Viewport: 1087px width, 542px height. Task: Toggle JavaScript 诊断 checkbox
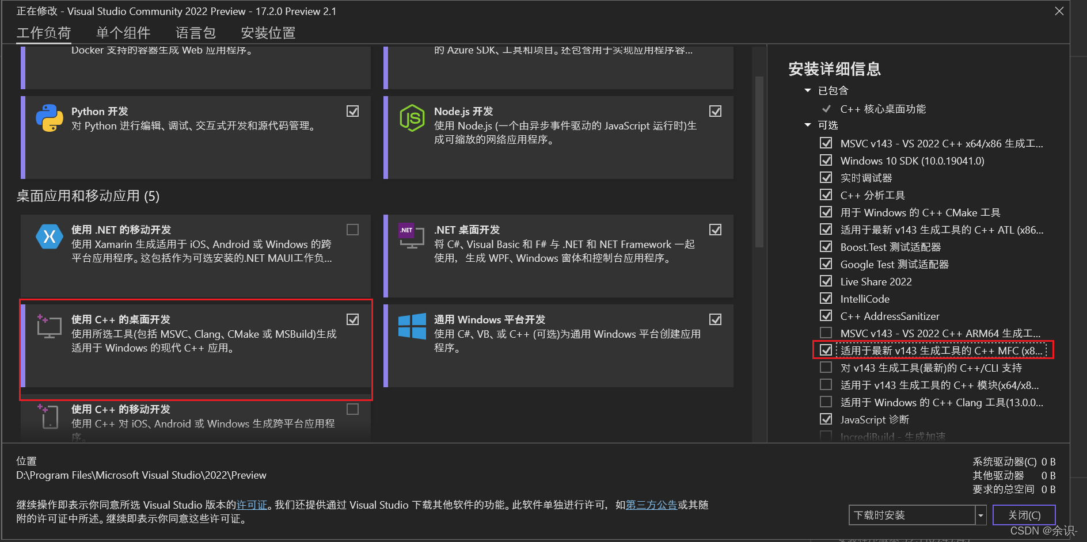pos(826,419)
